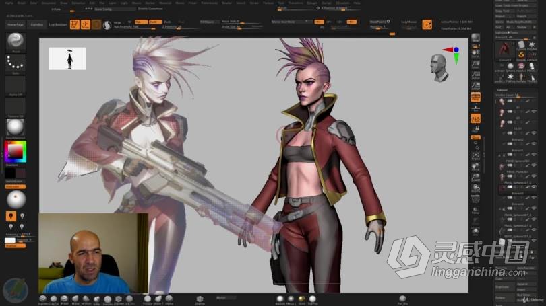Click the Mirror And Weld button
The image size is (546, 306).
pos(292,22)
